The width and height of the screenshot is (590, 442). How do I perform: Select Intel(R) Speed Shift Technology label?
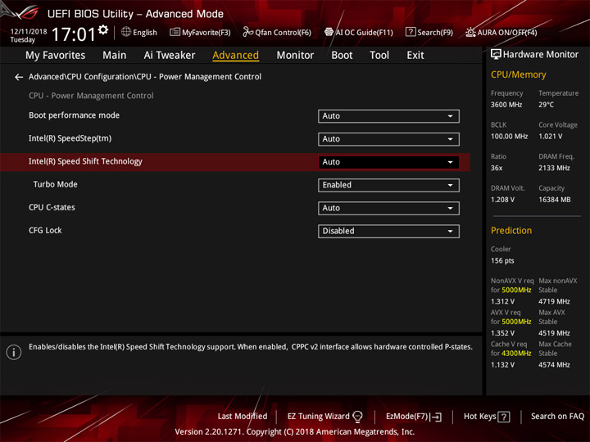[85, 161]
